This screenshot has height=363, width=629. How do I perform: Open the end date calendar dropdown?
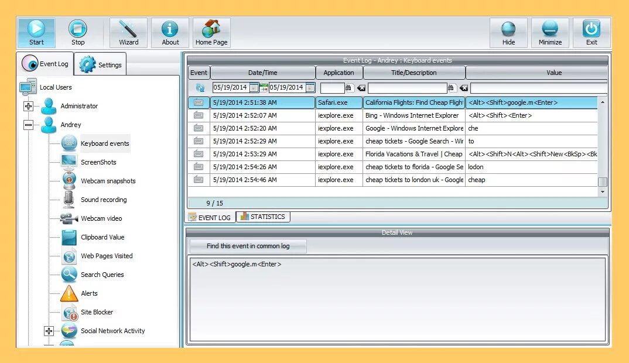pos(310,87)
